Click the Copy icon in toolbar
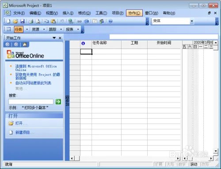The height and width of the screenshot is (169, 221). tap(46, 21)
